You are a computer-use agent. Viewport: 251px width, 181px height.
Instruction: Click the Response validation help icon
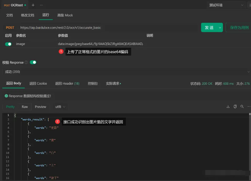pos(26,62)
